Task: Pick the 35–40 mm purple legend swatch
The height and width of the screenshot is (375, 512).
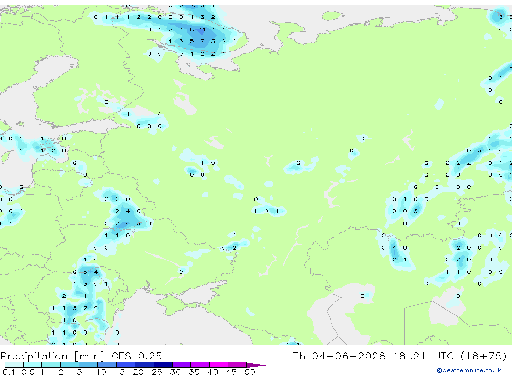Action: point(200,365)
